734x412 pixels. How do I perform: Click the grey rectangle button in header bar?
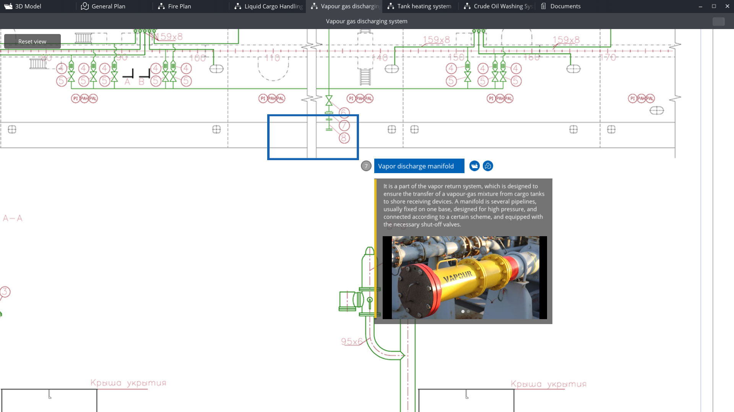pos(718,21)
